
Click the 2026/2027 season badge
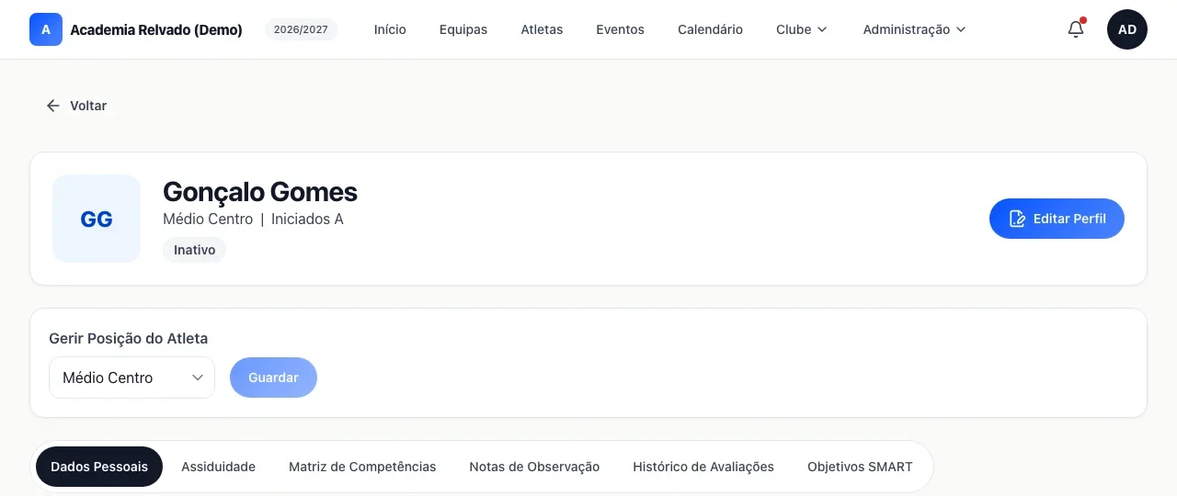tap(302, 29)
